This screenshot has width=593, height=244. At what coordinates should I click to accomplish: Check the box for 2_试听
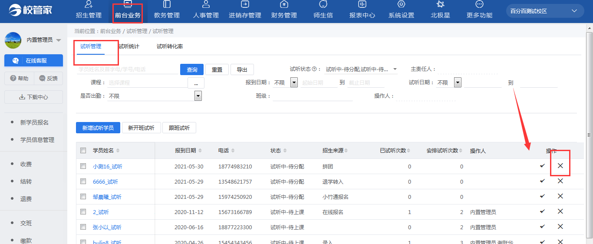tap(83, 212)
